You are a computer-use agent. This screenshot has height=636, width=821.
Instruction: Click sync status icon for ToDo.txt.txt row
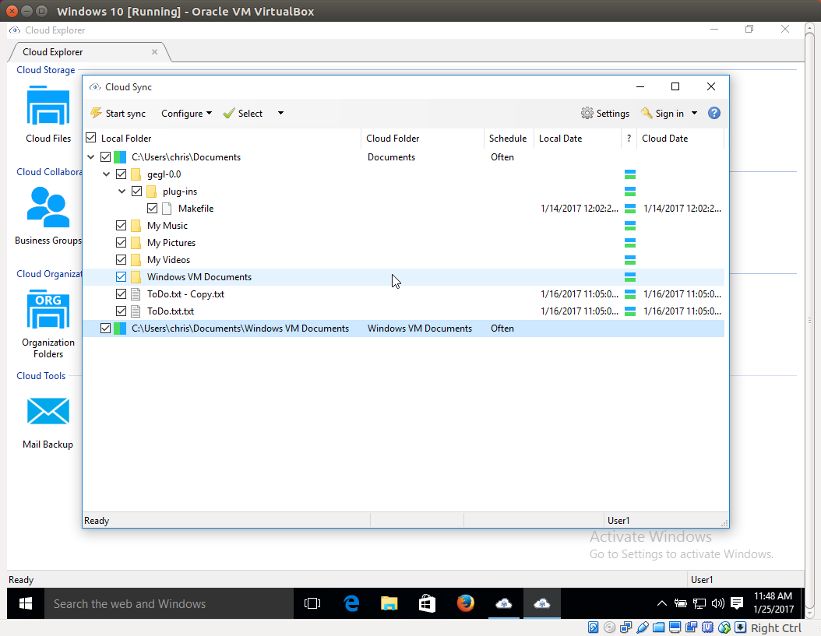point(630,311)
